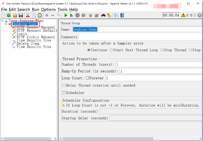This screenshot has height=141, width=203.
Task: Click right panel scroll-left arrow
Action: point(60,139)
